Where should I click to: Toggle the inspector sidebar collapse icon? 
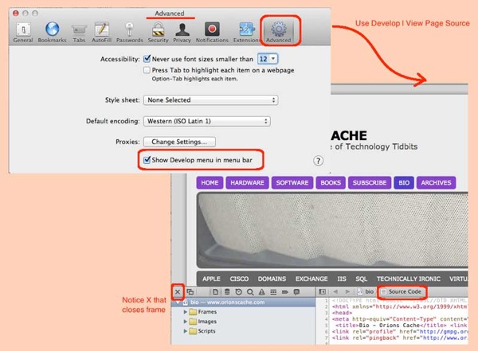[x=322, y=291]
